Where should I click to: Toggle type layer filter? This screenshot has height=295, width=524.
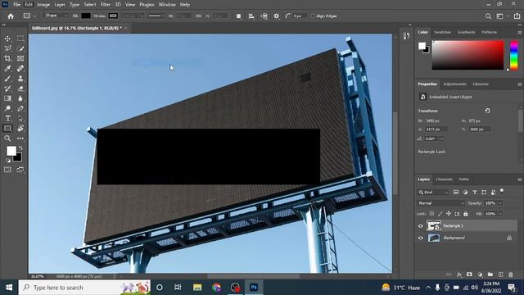[475, 193]
